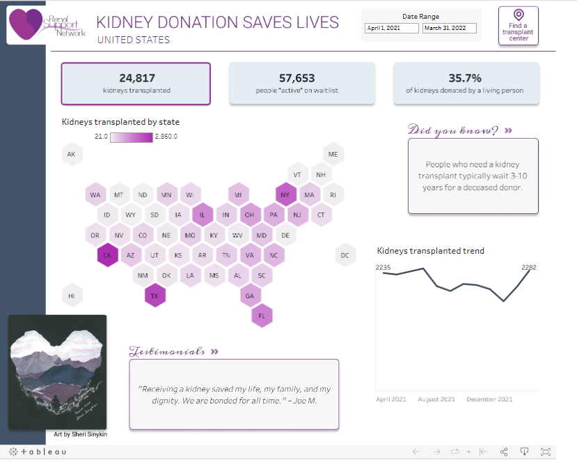Image resolution: width=577 pixels, height=462 pixels.
Task: Open the share icon in toolbar
Action: [505, 452]
